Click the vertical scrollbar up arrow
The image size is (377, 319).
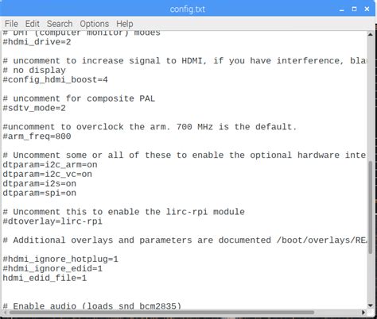371,35
